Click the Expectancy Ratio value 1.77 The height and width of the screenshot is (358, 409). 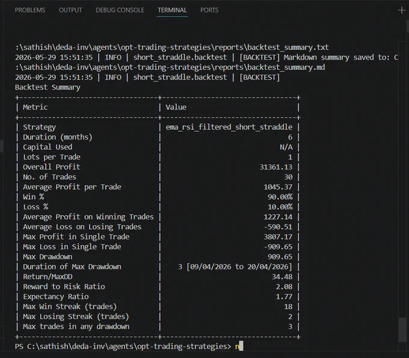pyautogui.click(x=284, y=297)
